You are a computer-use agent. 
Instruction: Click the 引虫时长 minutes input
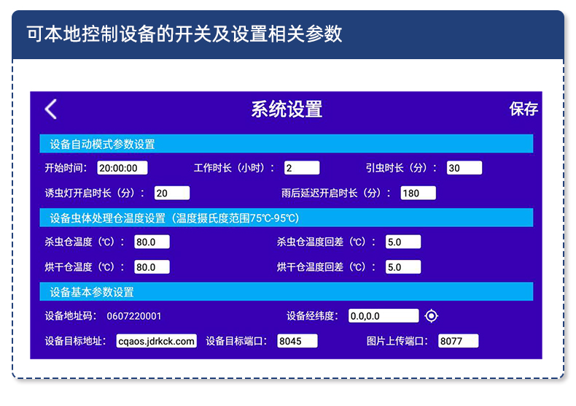(x=464, y=168)
